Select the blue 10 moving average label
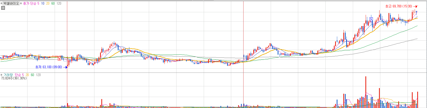This screenshot has width=427, height=108. point(43,4)
